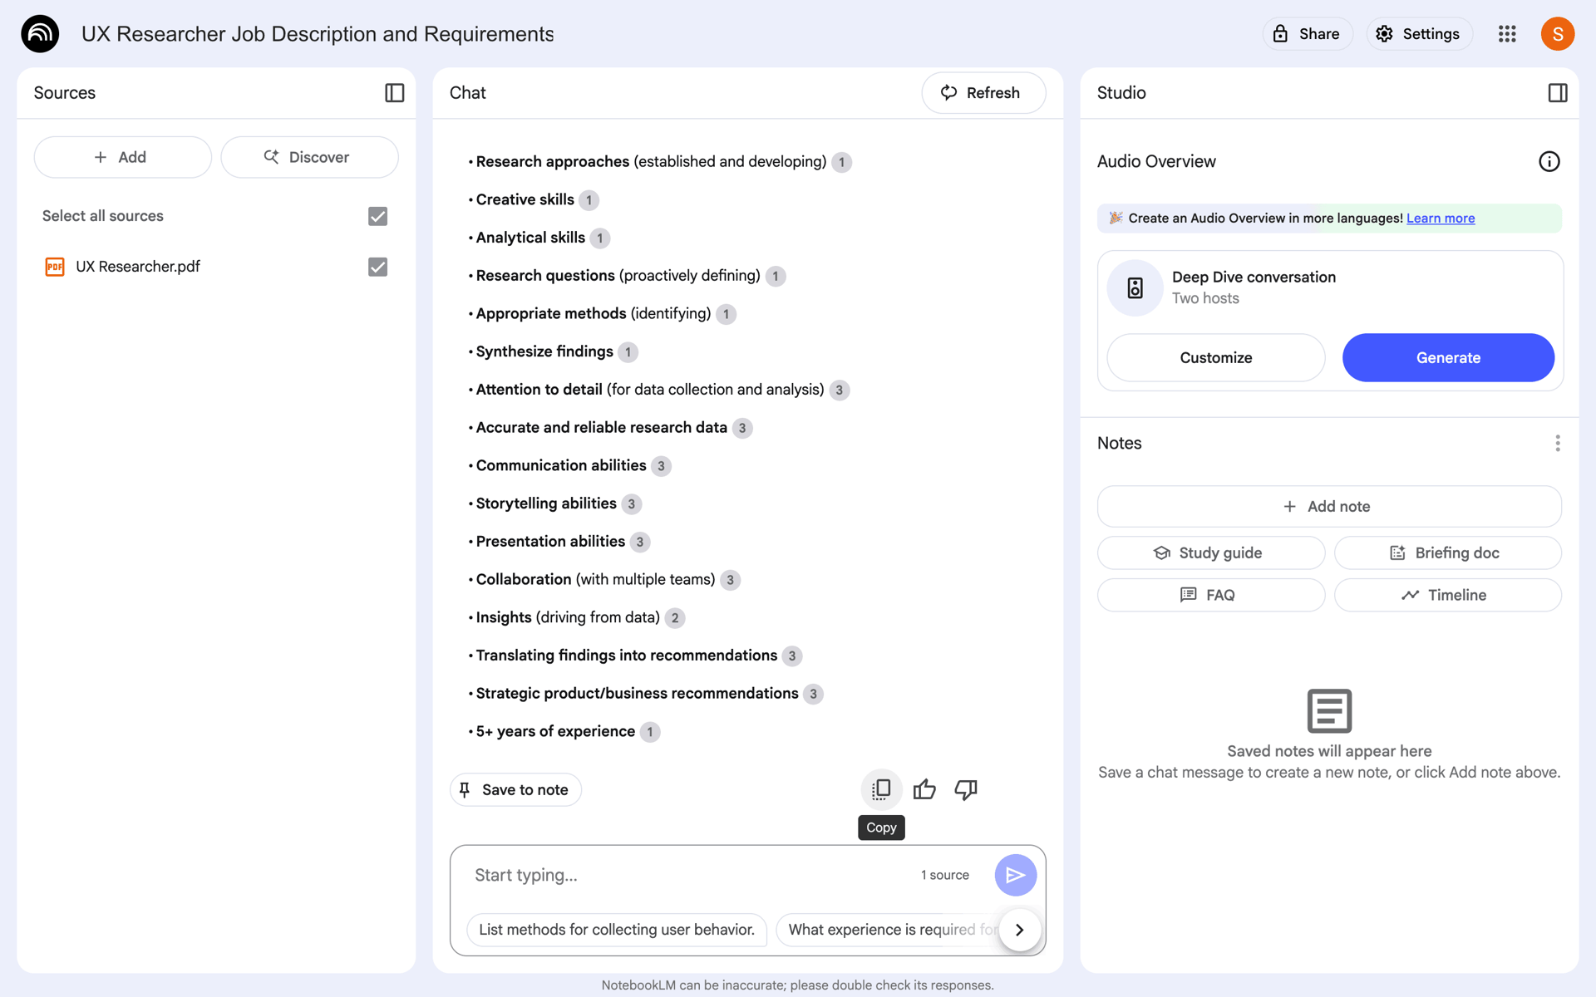Open citation 1 for Analytical skills
This screenshot has height=997, width=1596.
pyautogui.click(x=600, y=238)
